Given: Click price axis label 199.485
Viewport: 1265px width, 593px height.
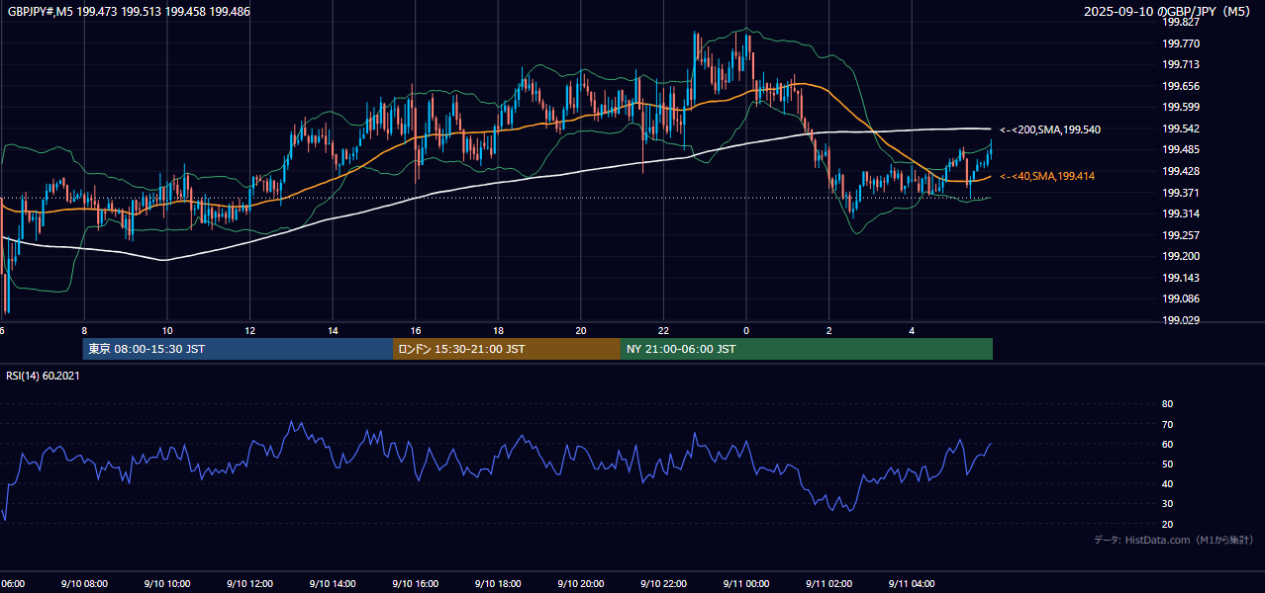Looking at the screenshot, I should tap(1181, 149).
